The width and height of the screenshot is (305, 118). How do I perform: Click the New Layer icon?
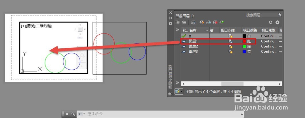tap(202, 22)
